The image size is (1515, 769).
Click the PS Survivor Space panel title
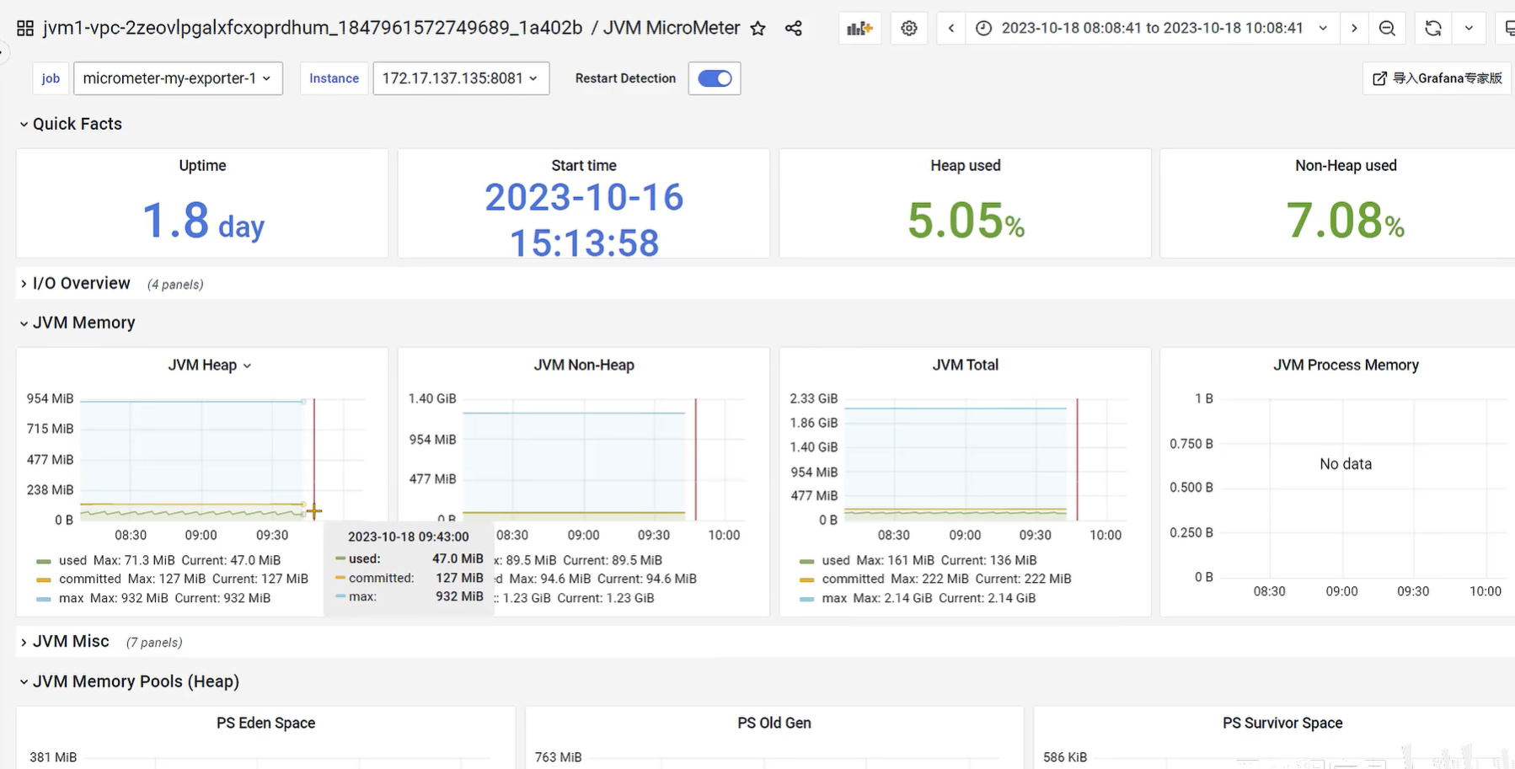click(1282, 723)
